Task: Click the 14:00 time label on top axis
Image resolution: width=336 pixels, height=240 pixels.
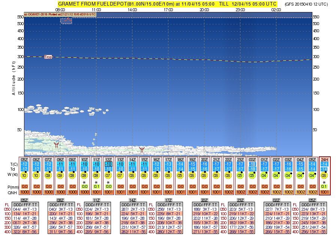Action: (132, 10)
